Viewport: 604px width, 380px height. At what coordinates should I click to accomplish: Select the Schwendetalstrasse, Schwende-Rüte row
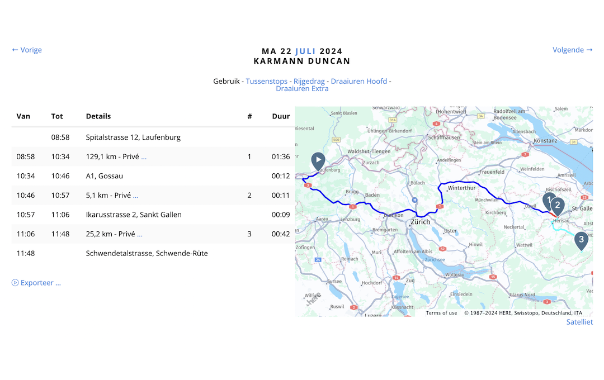point(153,253)
